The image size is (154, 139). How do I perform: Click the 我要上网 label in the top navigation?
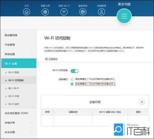pyautogui.click(x=45, y=6)
